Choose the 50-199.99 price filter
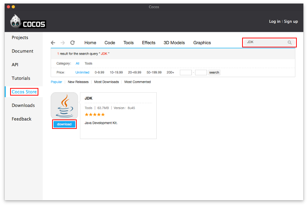 click(154, 72)
